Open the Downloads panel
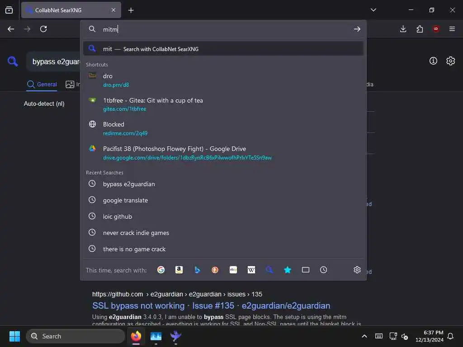The width and height of the screenshot is (463, 347). 403,29
